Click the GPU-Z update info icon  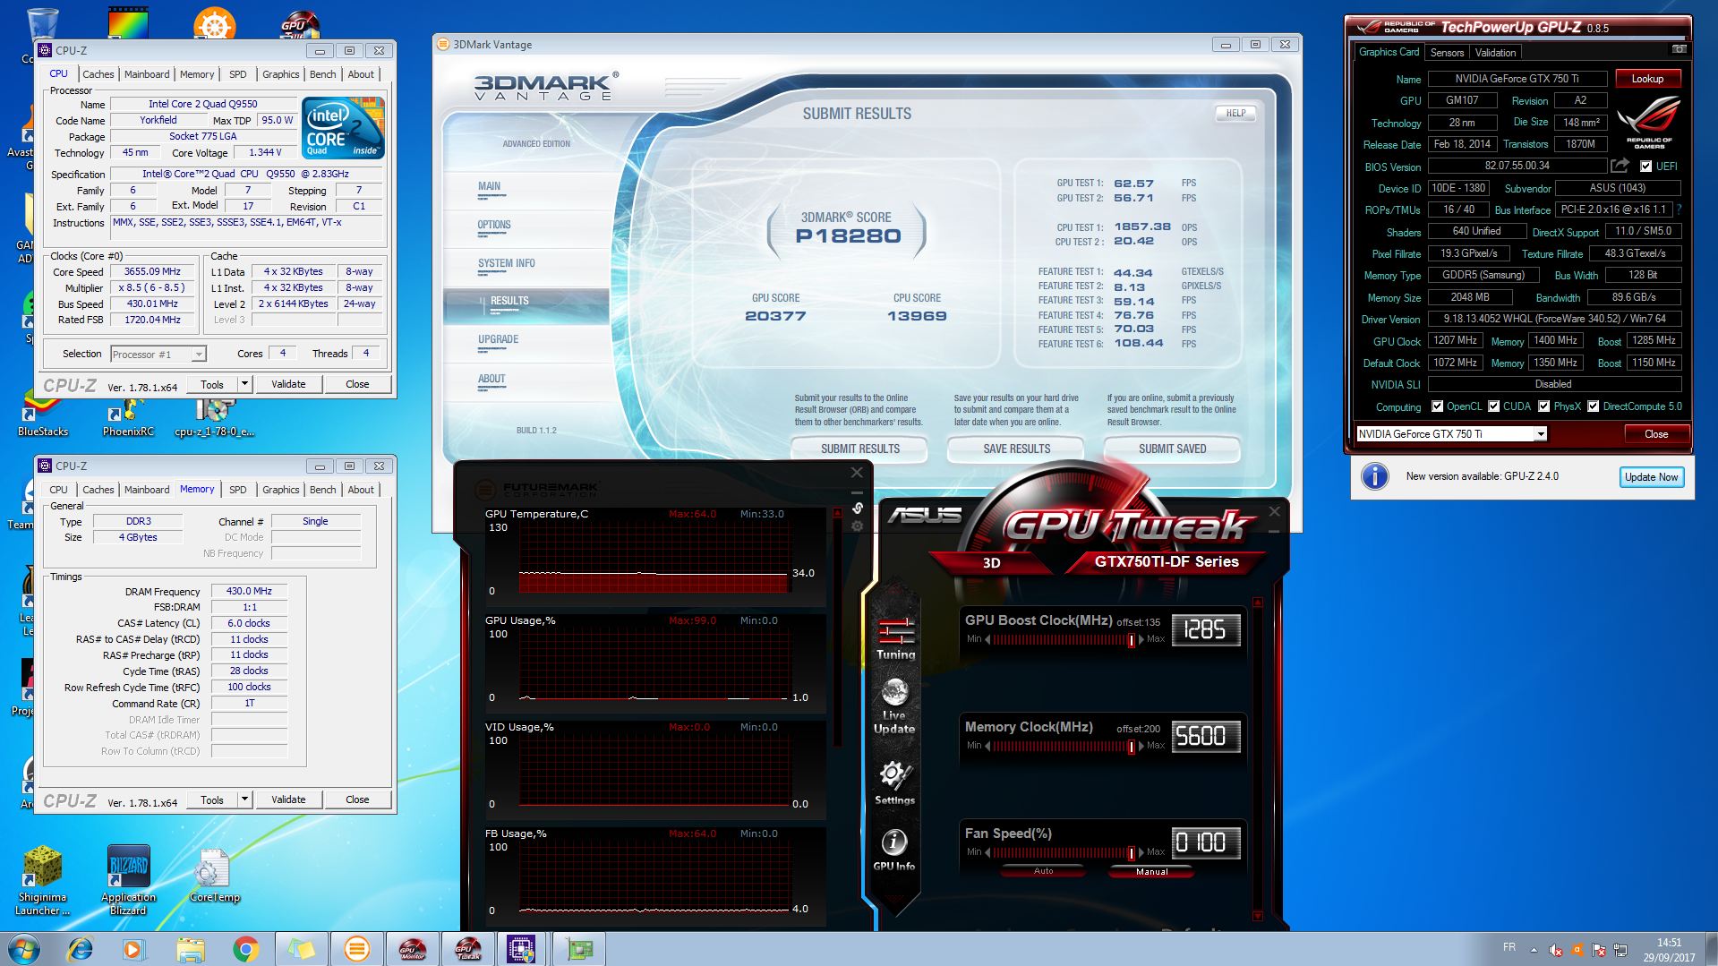[x=1374, y=476]
